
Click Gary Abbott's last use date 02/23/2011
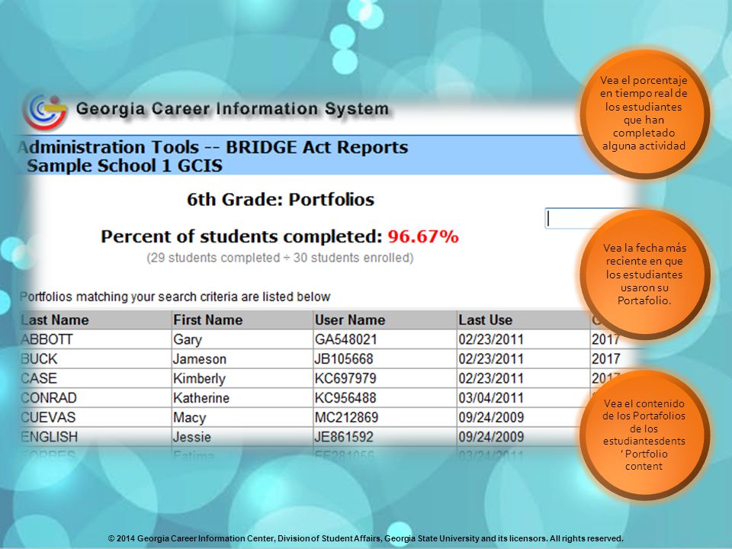(x=491, y=339)
